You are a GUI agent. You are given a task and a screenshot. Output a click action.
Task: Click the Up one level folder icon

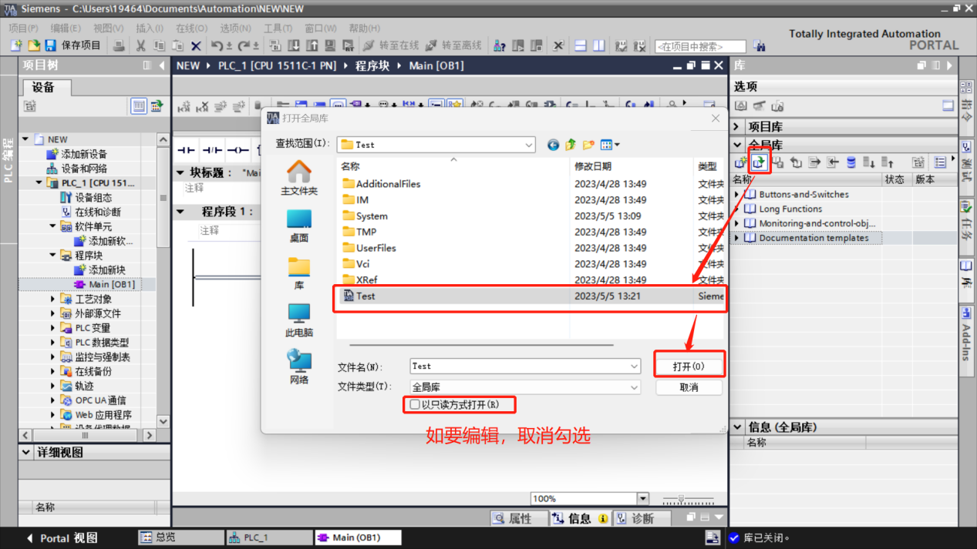click(x=571, y=145)
